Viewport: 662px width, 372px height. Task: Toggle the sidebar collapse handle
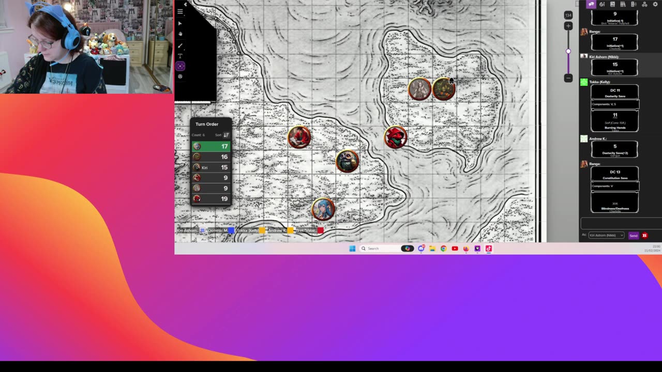tap(577, 4)
